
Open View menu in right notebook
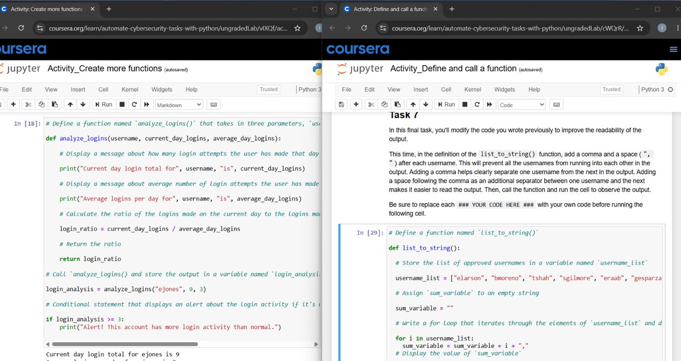pyautogui.click(x=394, y=89)
